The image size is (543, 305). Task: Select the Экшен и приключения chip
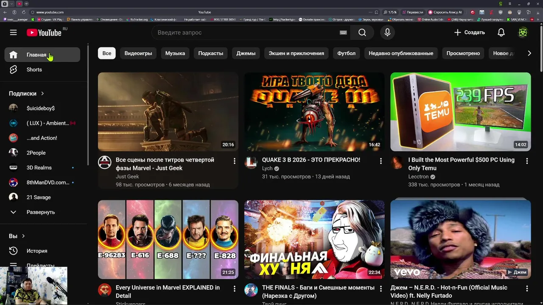point(297,53)
